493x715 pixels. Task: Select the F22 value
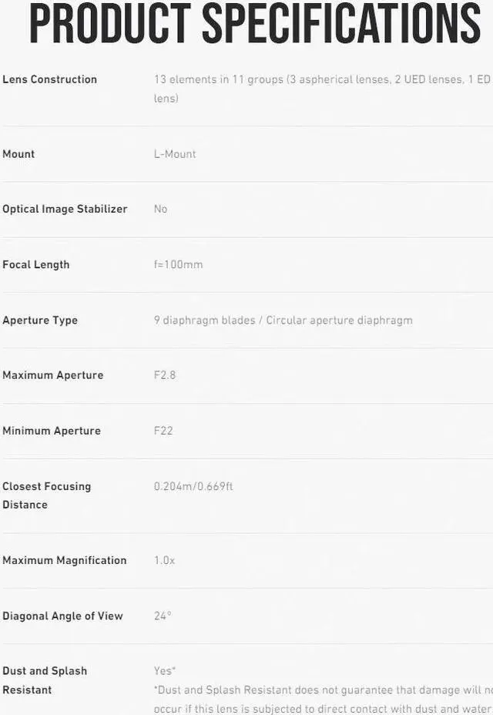(163, 431)
